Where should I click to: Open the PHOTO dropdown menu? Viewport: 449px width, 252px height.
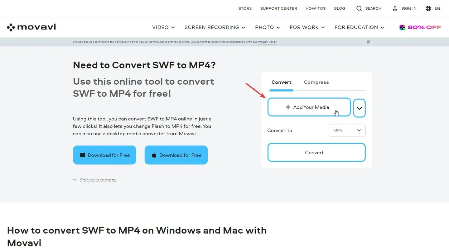tap(268, 27)
